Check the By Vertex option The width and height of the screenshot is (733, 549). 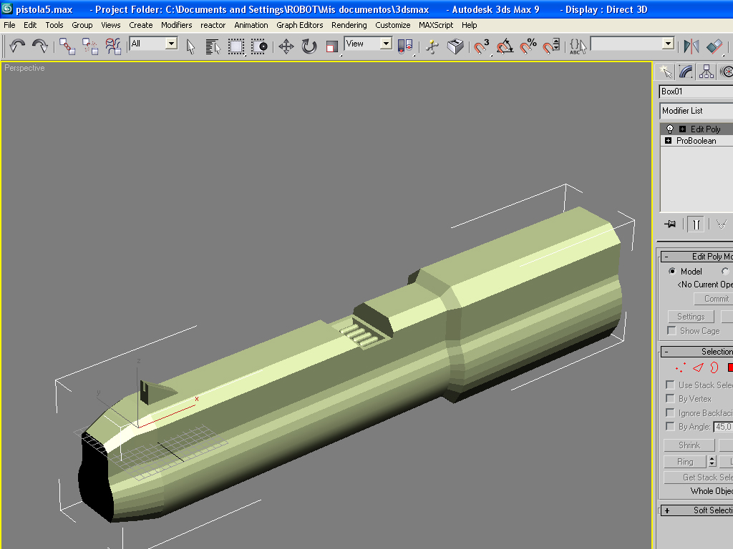pos(670,399)
